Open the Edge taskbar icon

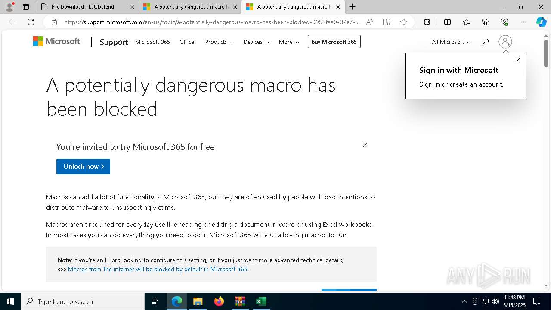pyautogui.click(x=176, y=301)
